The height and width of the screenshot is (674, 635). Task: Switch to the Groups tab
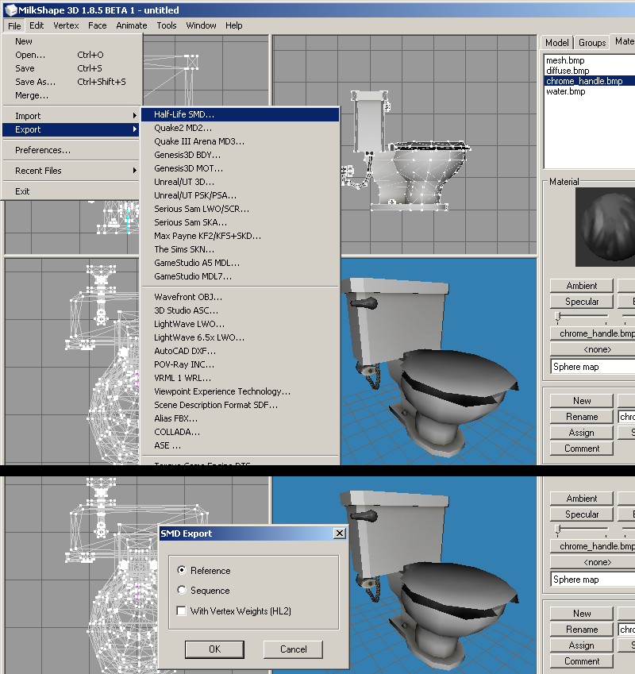pyautogui.click(x=592, y=43)
